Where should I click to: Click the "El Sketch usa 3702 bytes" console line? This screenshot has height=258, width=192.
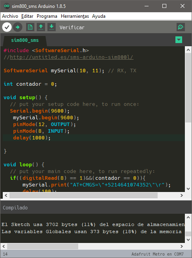tap(93, 224)
